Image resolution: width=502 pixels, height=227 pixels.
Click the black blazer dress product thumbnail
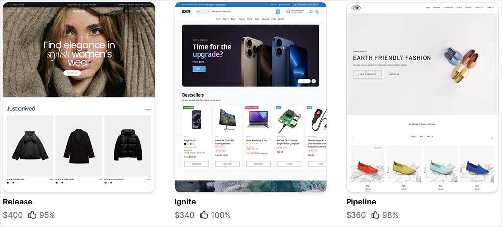[79, 146]
